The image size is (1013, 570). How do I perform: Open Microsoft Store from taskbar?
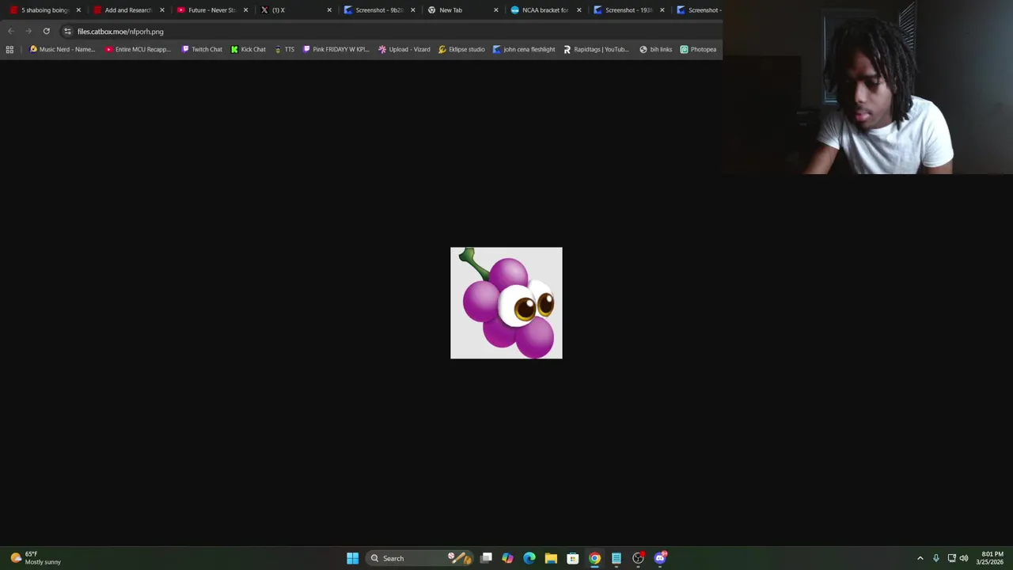pyautogui.click(x=572, y=558)
